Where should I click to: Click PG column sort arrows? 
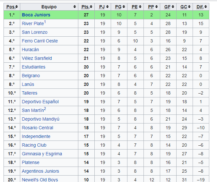(x=124, y=7)
